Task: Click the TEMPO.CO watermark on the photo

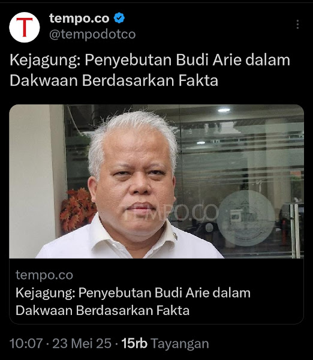Action: [171, 213]
